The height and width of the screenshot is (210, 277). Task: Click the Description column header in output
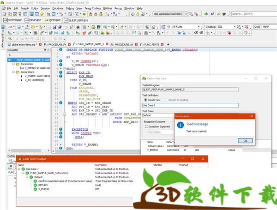tap(101, 165)
